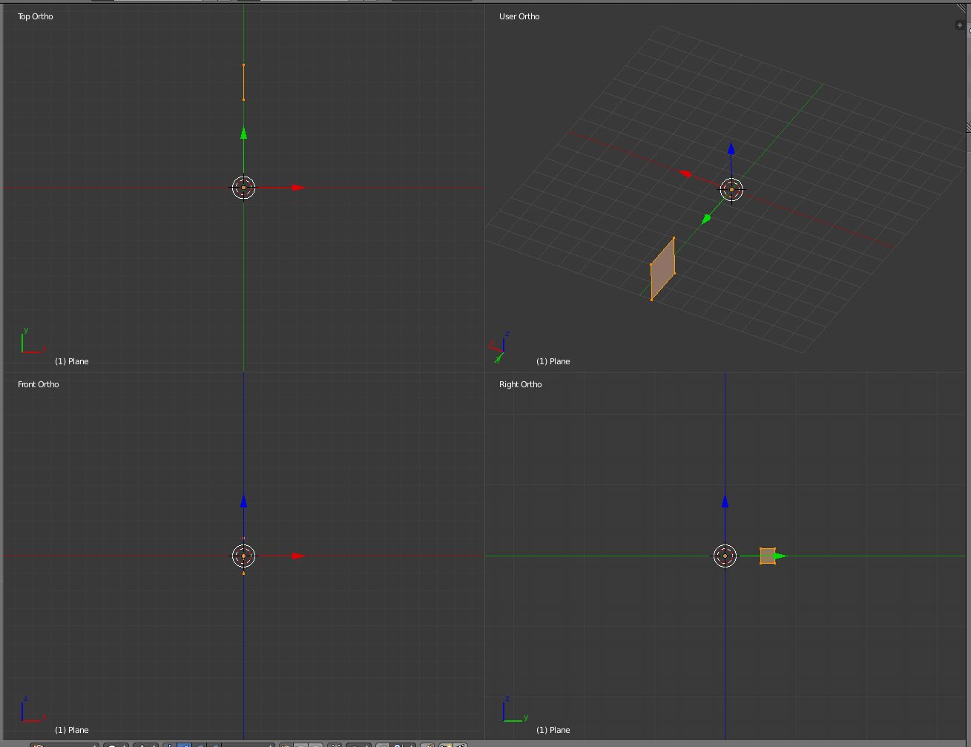Click '(1) Plane' text in Top Ortho view
The width and height of the screenshot is (971, 747).
tap(72, 361)
